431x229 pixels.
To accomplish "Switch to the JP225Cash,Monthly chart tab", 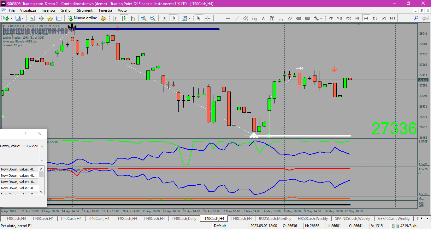I will coord(275,219).
